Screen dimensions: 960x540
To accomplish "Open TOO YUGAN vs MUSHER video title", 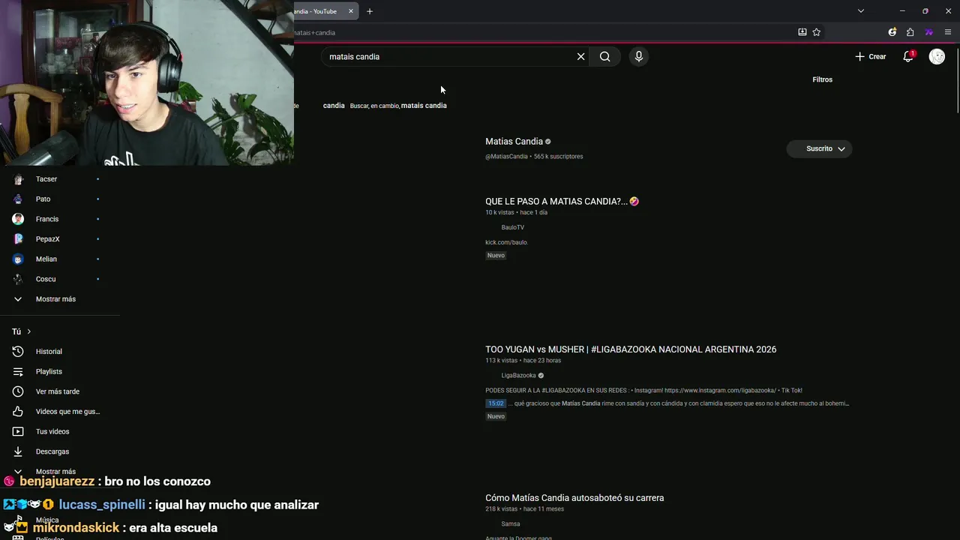I will click(631, 349).
